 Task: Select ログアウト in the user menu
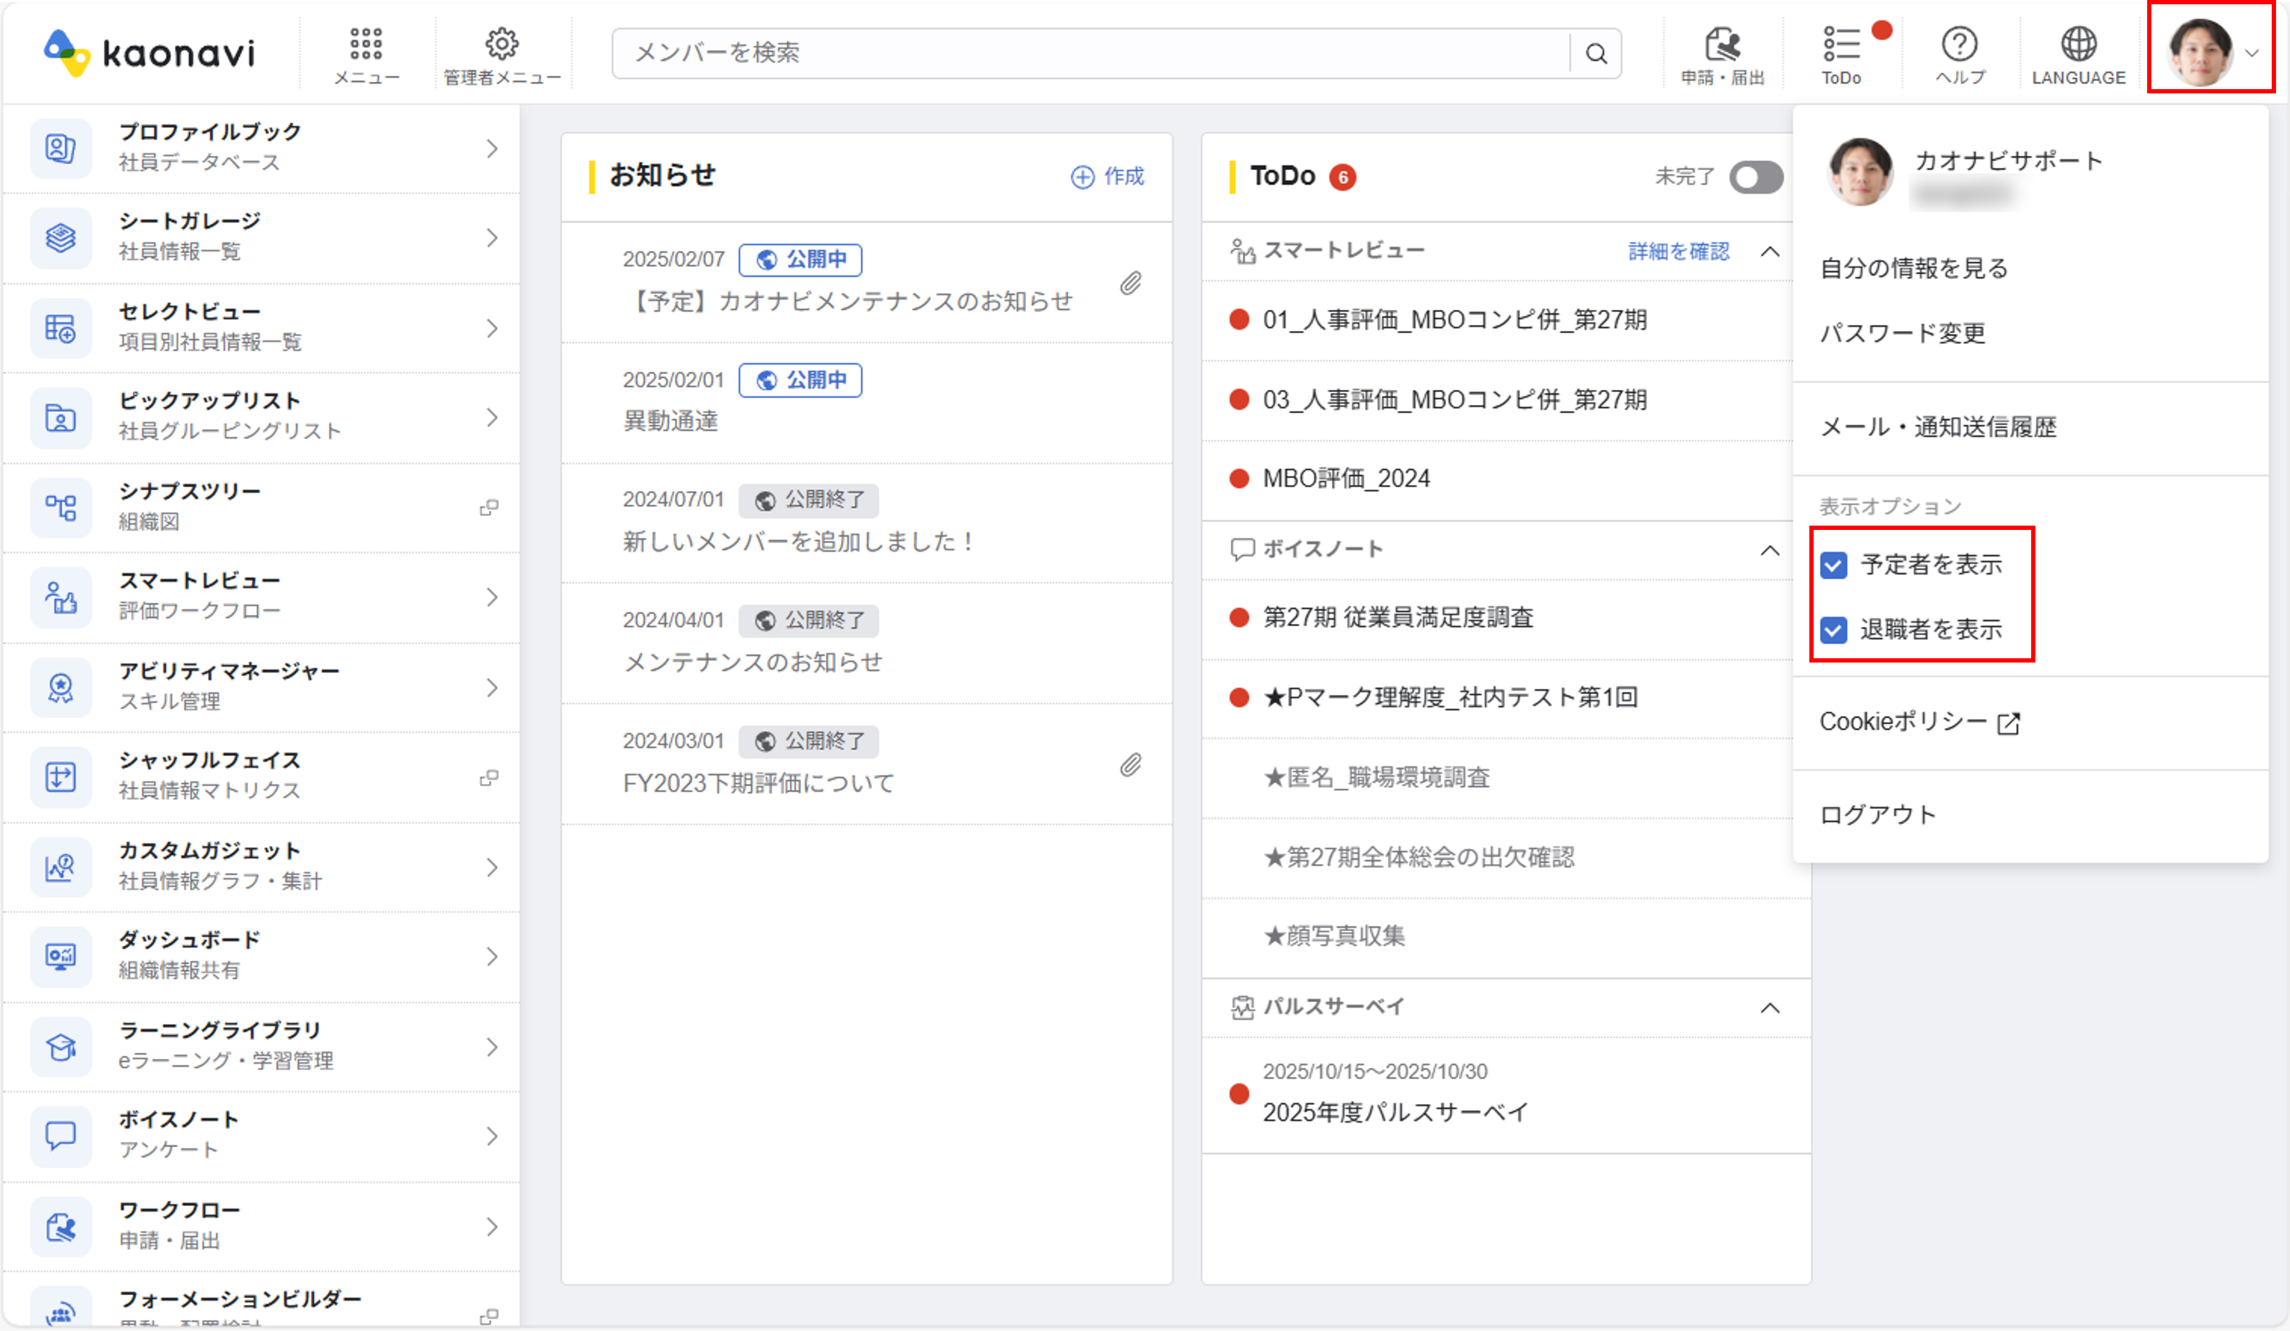point(1878,815)
